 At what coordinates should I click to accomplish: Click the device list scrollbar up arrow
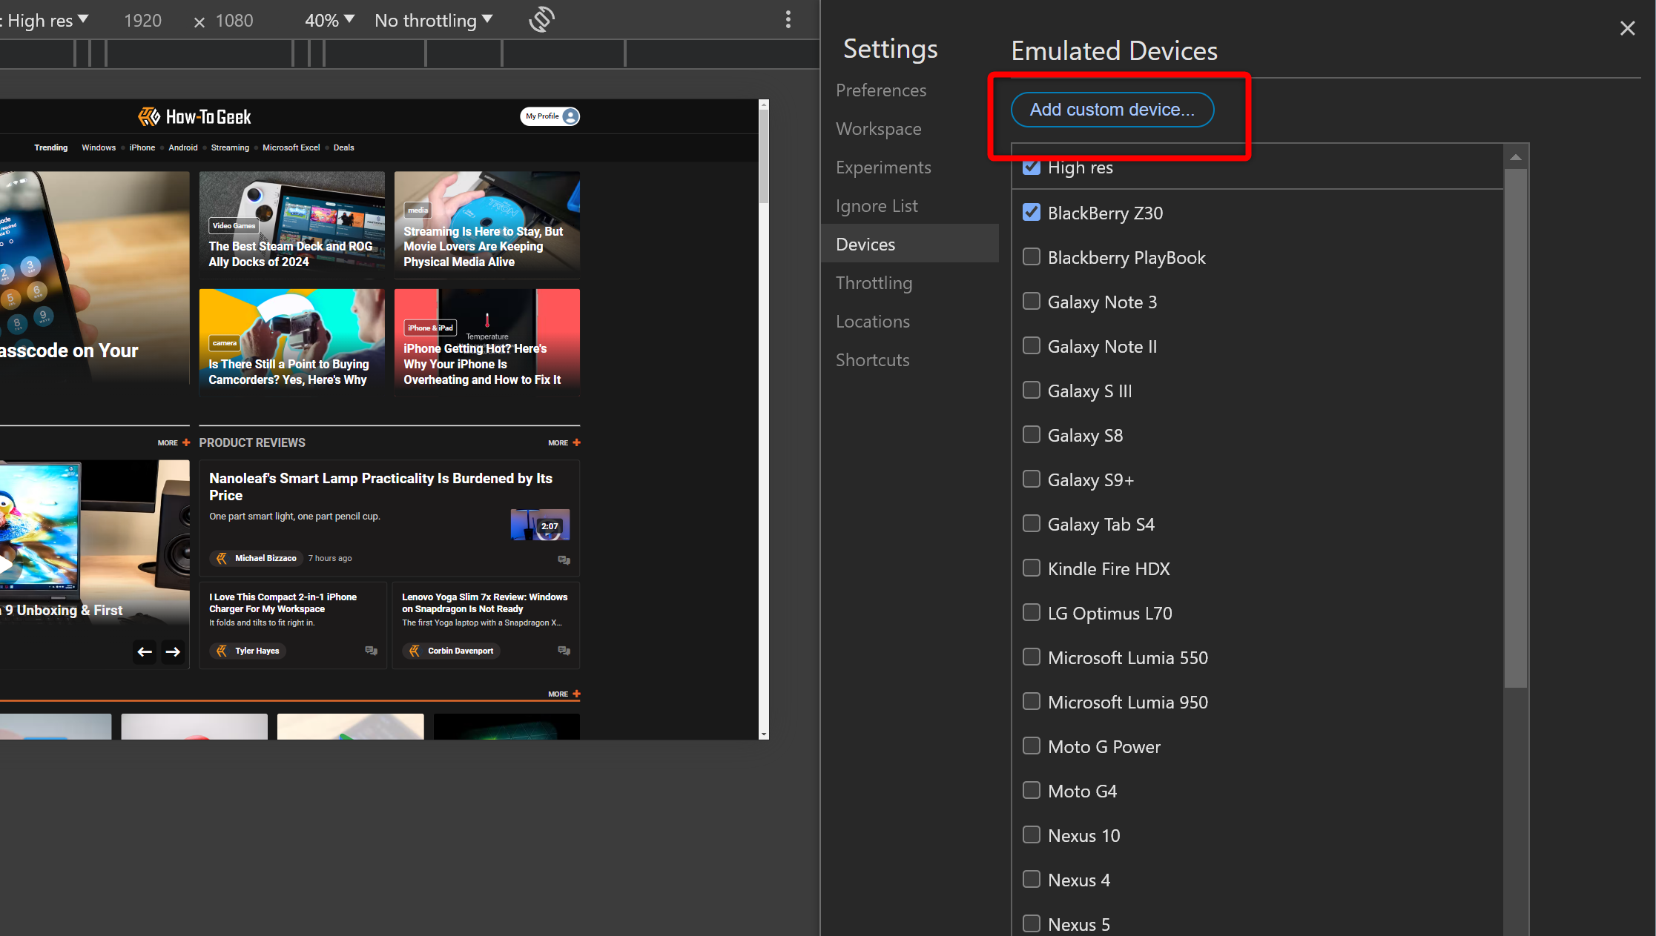[1515, 157]
